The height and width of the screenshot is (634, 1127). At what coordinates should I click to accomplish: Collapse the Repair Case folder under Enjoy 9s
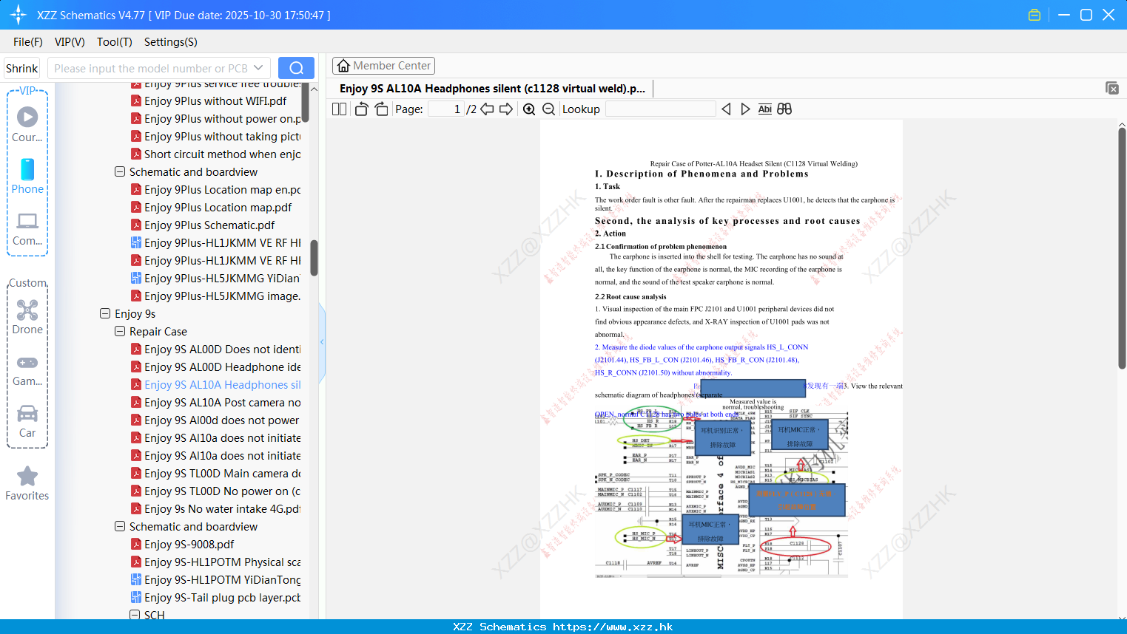120,331
